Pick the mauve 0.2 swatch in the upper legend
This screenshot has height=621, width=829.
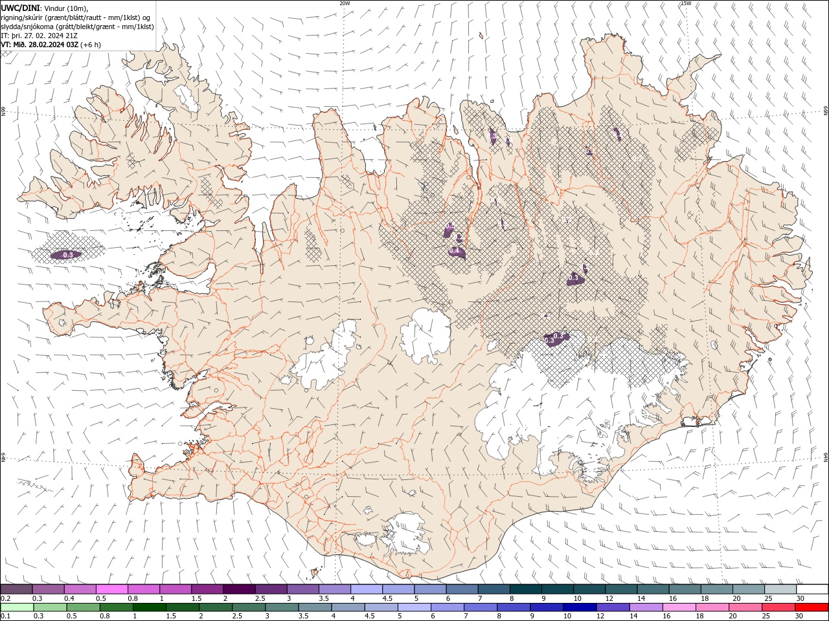(x=16, y=589)
